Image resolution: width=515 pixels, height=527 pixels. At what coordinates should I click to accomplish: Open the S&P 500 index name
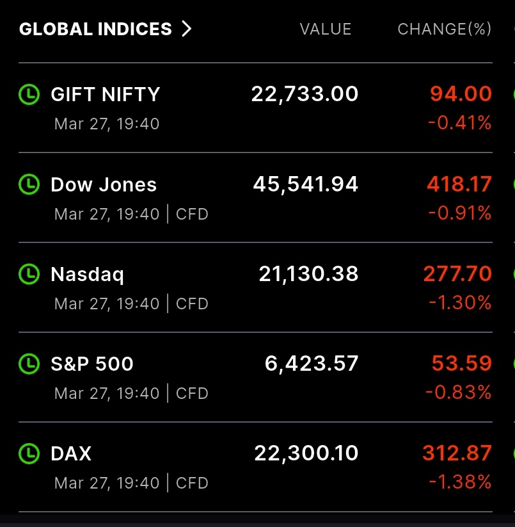click(x=92, y=364)
